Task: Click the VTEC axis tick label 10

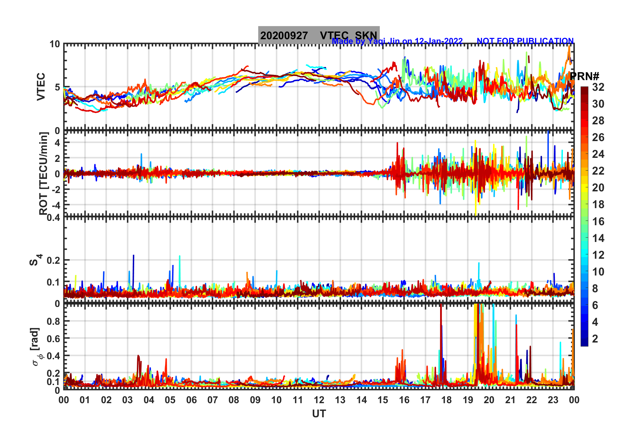Action: coord(55,44)
